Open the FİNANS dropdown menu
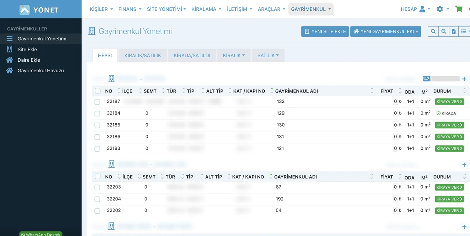Image resolution: width=470 pixels, height=236 pixels. pos(130,9)
